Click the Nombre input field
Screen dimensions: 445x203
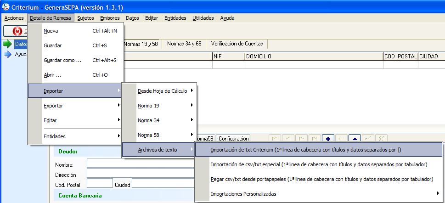click(x=141, y=163)
